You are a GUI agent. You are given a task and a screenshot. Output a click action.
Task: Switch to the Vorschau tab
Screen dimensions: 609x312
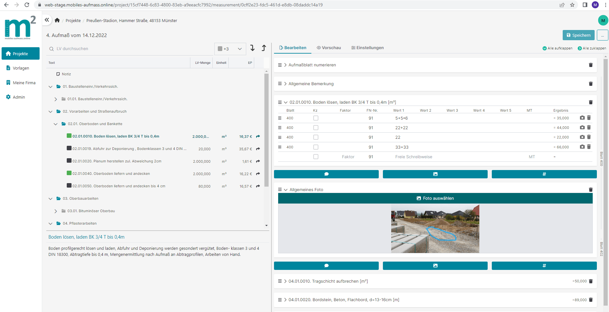click(x=329, y=48)
